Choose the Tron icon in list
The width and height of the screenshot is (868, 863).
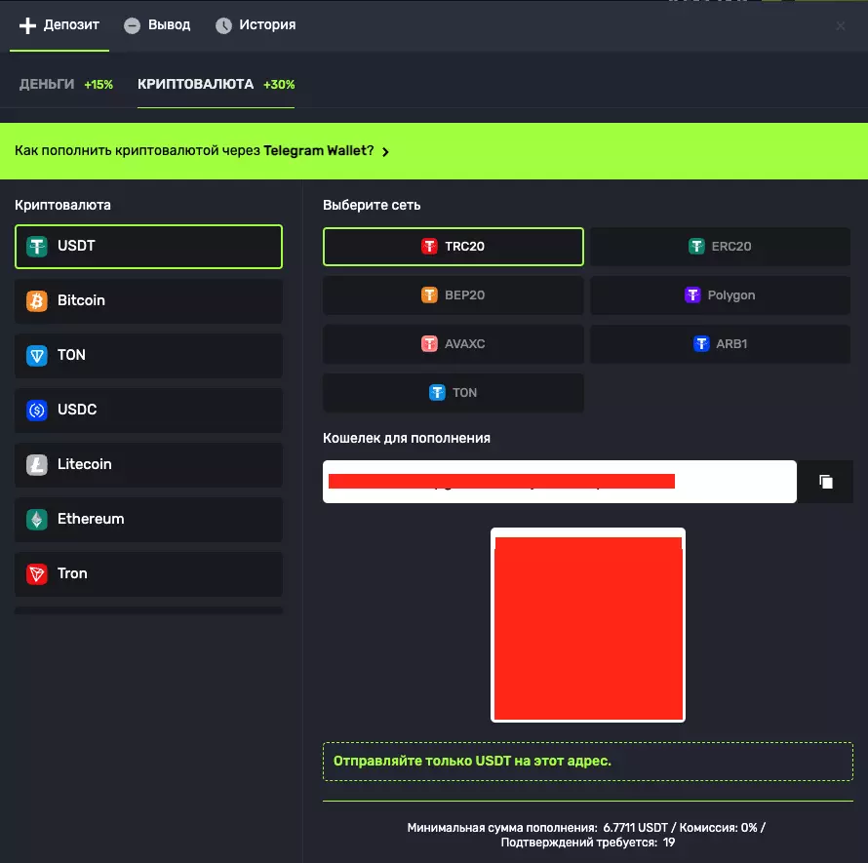tap(36, 574)
